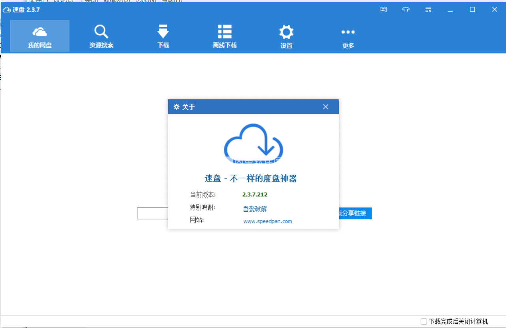
Task: Maximize the 速盘 window
Action: tap(472, 10)
